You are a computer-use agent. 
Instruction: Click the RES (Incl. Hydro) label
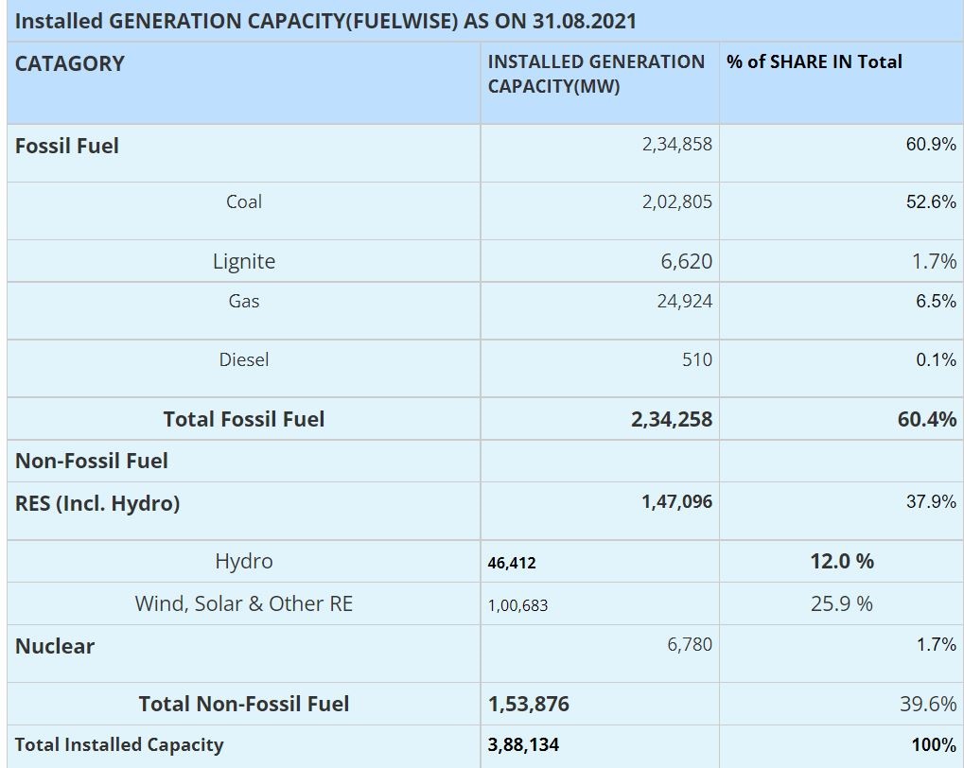tap(97, 503)
